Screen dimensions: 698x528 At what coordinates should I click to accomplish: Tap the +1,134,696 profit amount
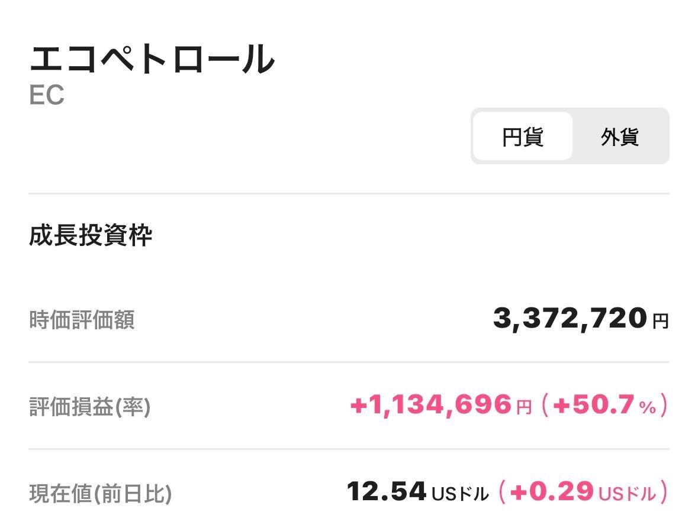click(x=430, y=405)
